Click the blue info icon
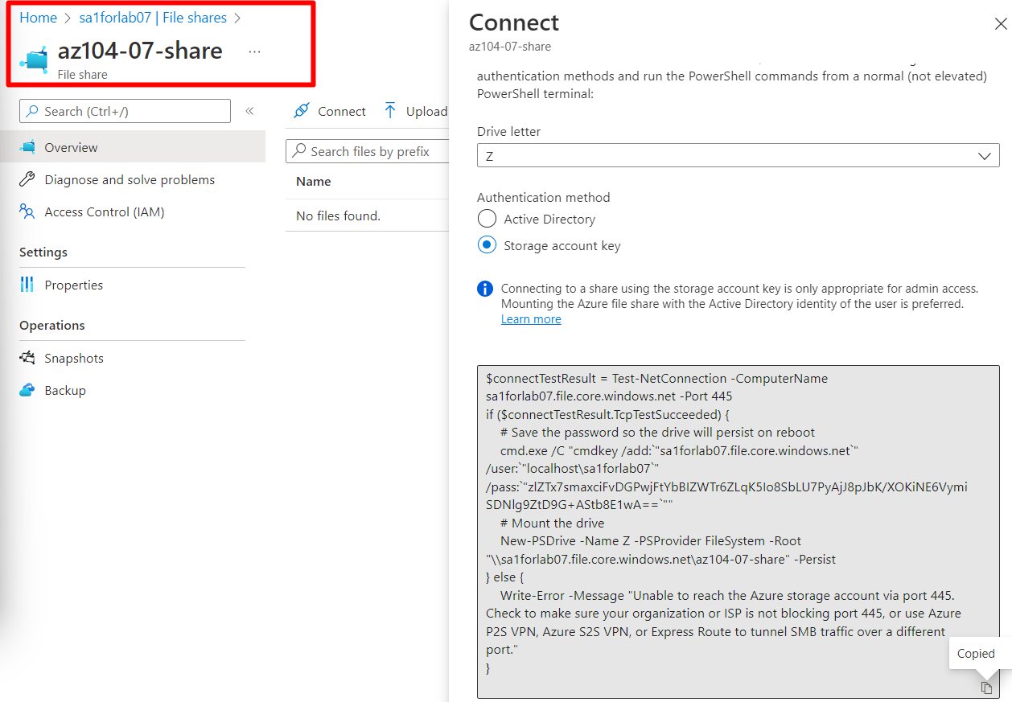The width and height of the screenshot is (1012, 702). pos(485,289)
